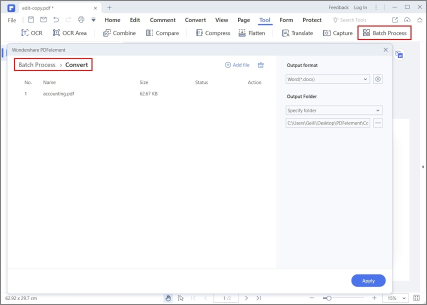Click the Redo arrow icon
Image resolution: width=427 pixels, height=305 pixels.
click(x=68, y=19)
